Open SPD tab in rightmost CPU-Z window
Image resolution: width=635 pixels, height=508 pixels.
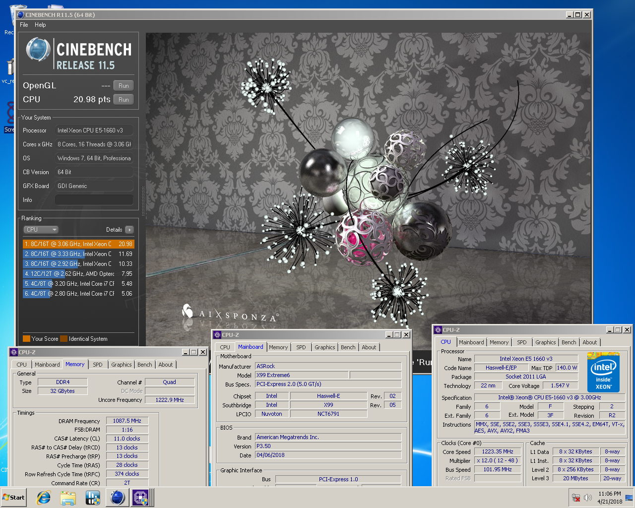click(522, 342)
